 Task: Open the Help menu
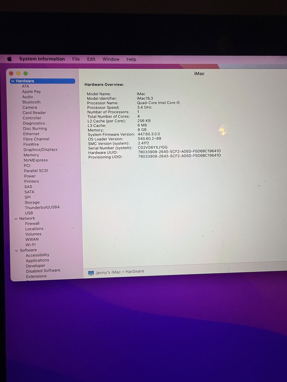point(131,59)
